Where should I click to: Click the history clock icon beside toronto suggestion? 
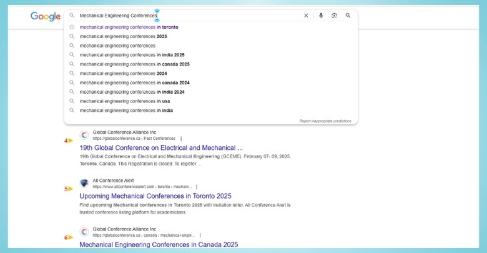pyautogui.click(x=72, y=27)
